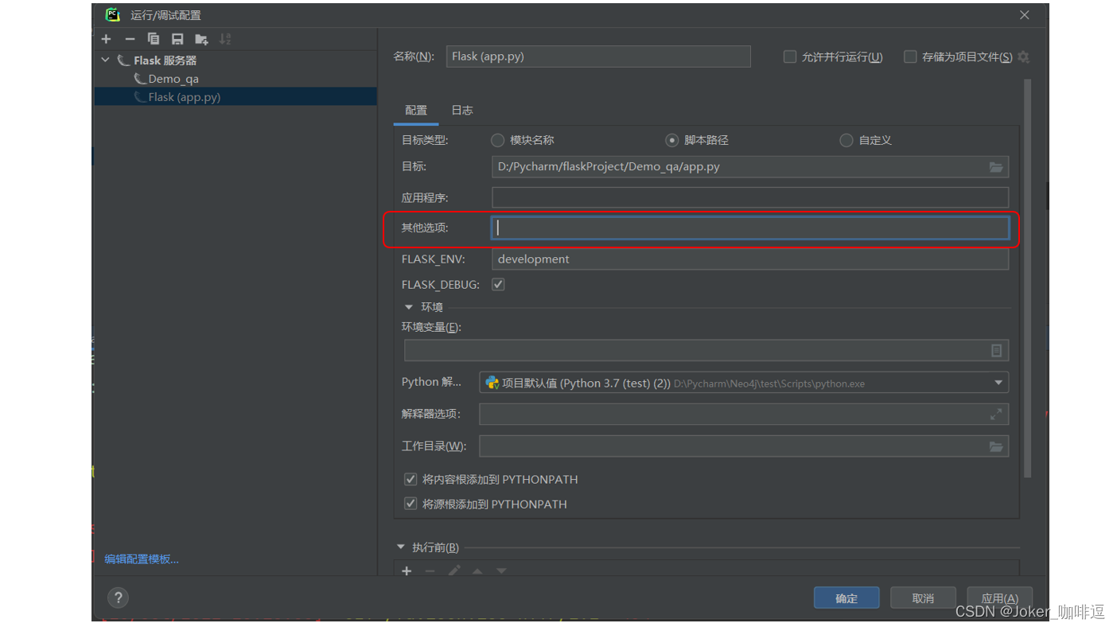Image resolution: width=1117 pixels, height=627 pixels.
Task: Copy the selected run configuration
Action: click(x=154, y=39)
